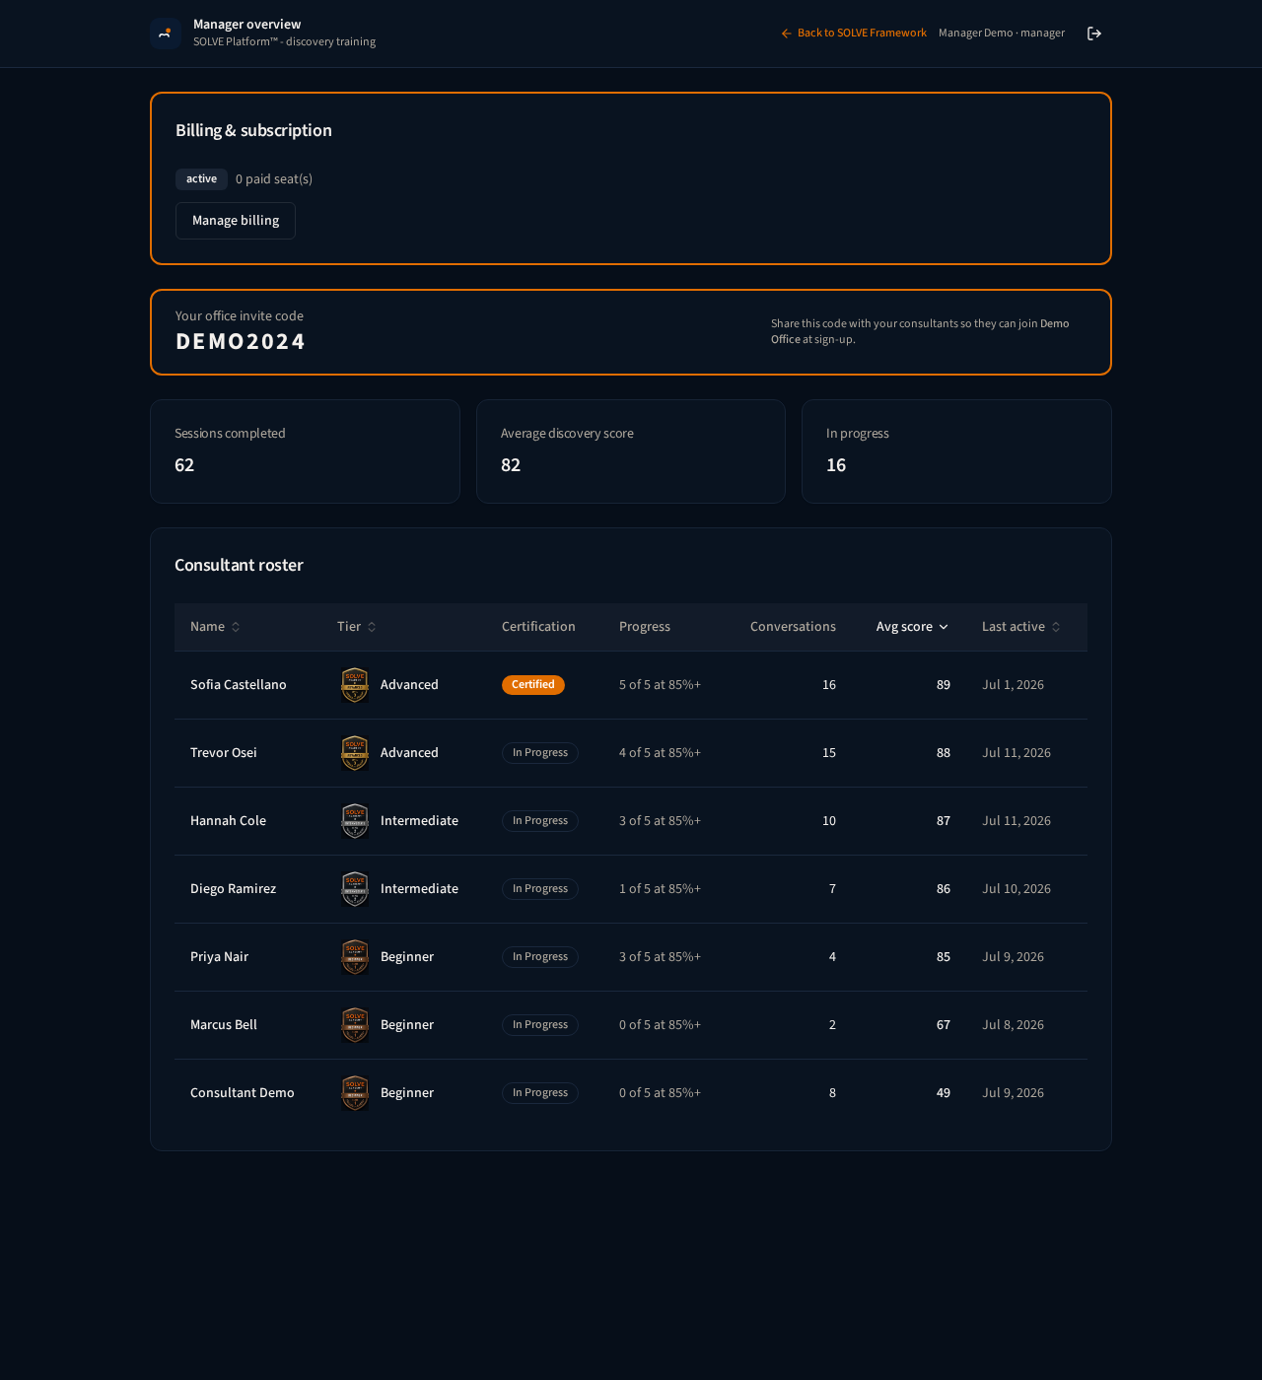Screen dimensions: 1262x1380
Task: Click Sofia Castellano's conversations count 16
Action: pyautogui.click(x=829, y=685)
